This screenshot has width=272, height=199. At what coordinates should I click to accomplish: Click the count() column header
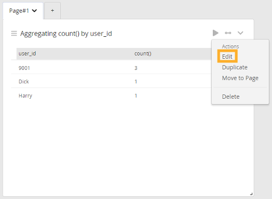[x=143, y=53]
